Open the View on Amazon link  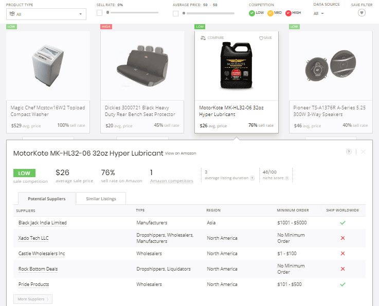coord(181,154)
